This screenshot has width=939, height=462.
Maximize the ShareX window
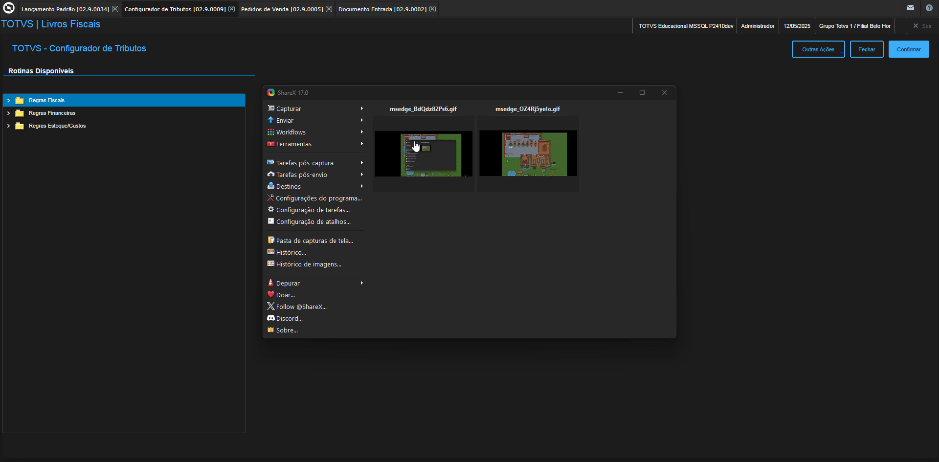pyautogui.click(x=642, y=92)
